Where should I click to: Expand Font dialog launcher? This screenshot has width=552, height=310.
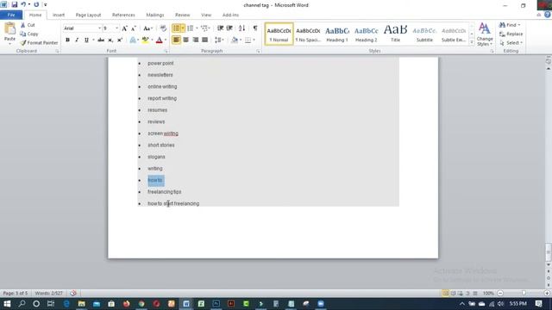[x=166, y=52]
